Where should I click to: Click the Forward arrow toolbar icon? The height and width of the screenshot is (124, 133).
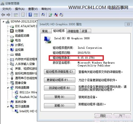pyautogui.click(x=8, y=15)
